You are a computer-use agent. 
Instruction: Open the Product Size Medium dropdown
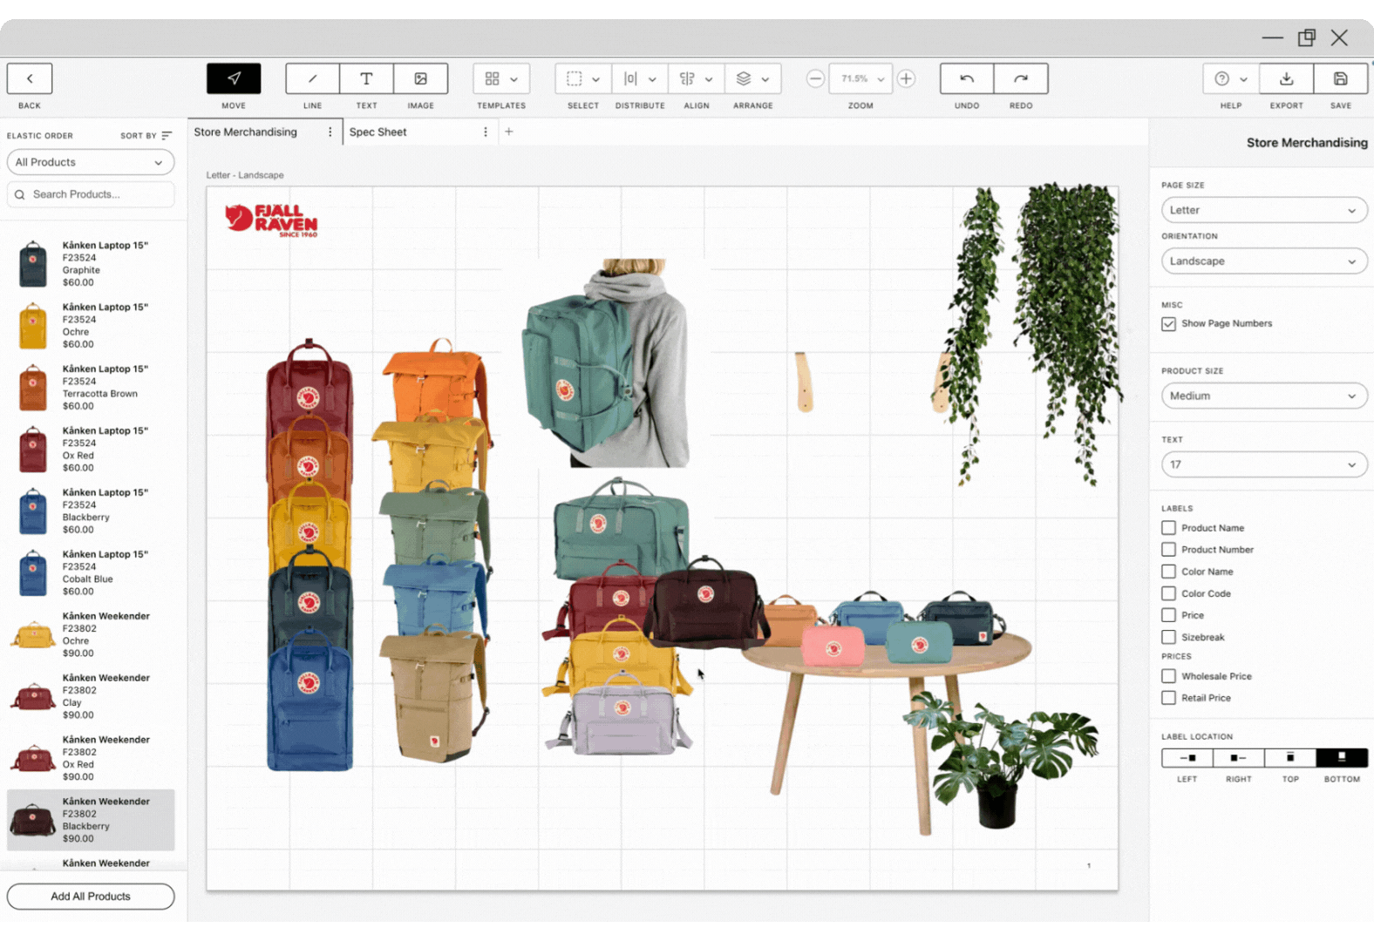[1264, 396]
